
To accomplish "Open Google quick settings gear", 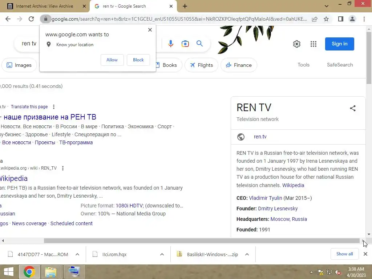I will (x=296, y=44).
